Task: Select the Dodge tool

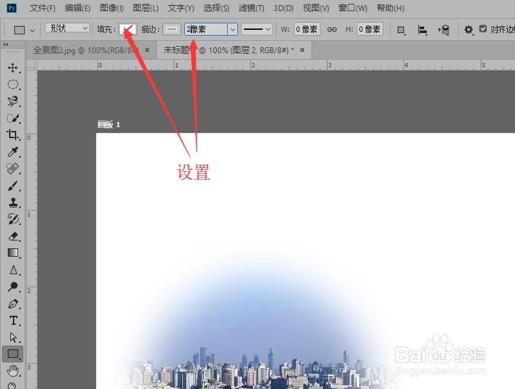Action: (x=13, y=287)
